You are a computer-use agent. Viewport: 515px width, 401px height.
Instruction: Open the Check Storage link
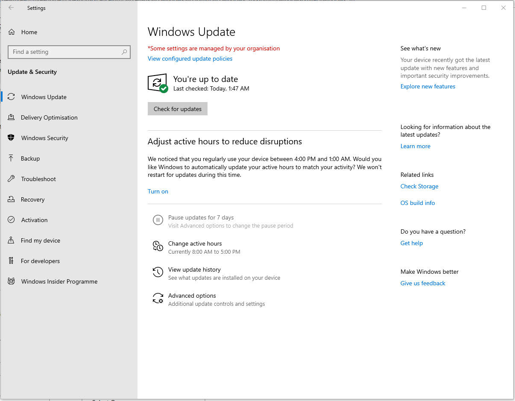tap(419, 187)
